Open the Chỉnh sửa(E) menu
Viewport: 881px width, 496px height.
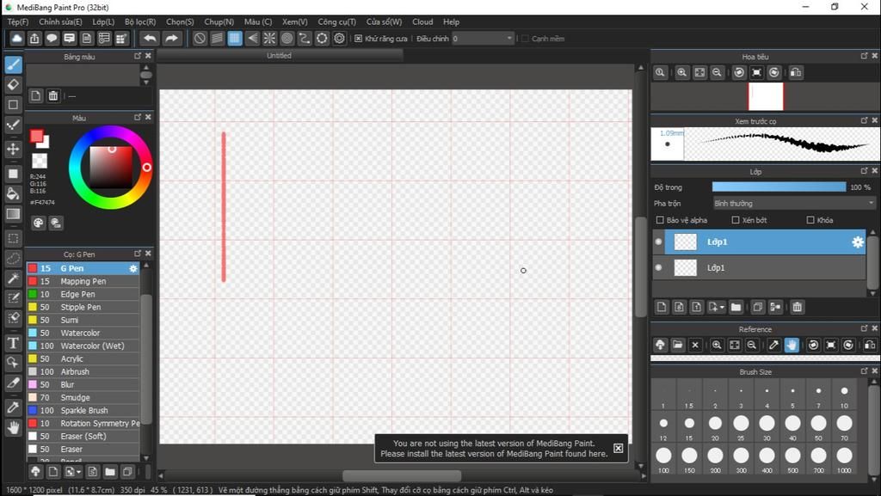coord(60,21)
